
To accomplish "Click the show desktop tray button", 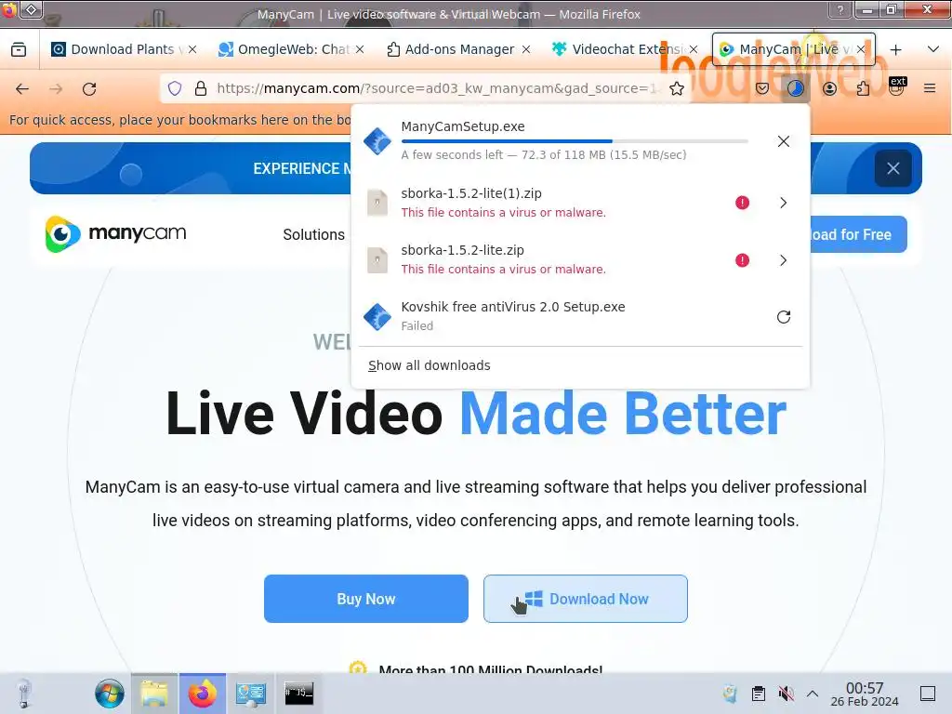I will click(x=928, y=694).
